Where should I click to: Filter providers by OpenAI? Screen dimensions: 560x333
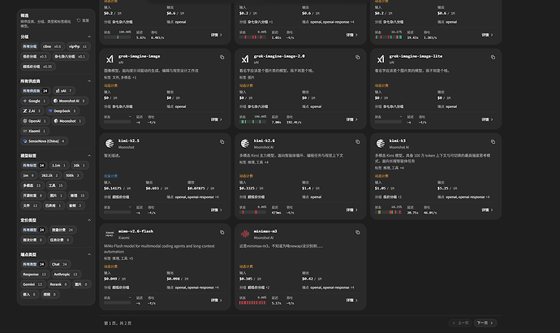click(34, 121)
